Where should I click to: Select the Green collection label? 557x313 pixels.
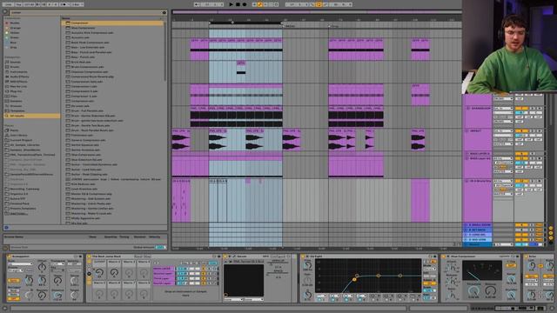(x=15, y=37)
